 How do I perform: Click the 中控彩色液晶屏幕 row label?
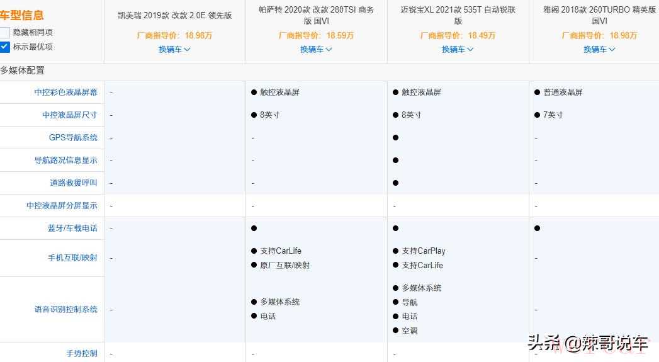tap(66, 92)
